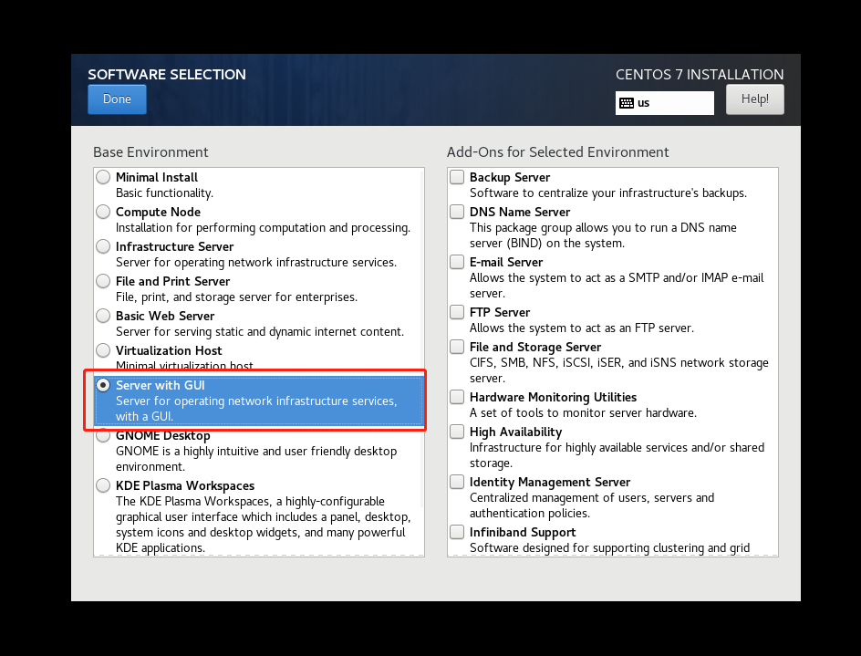Click 'Software to centralize your infrastructure's backups.' text

tap(607, 193)
